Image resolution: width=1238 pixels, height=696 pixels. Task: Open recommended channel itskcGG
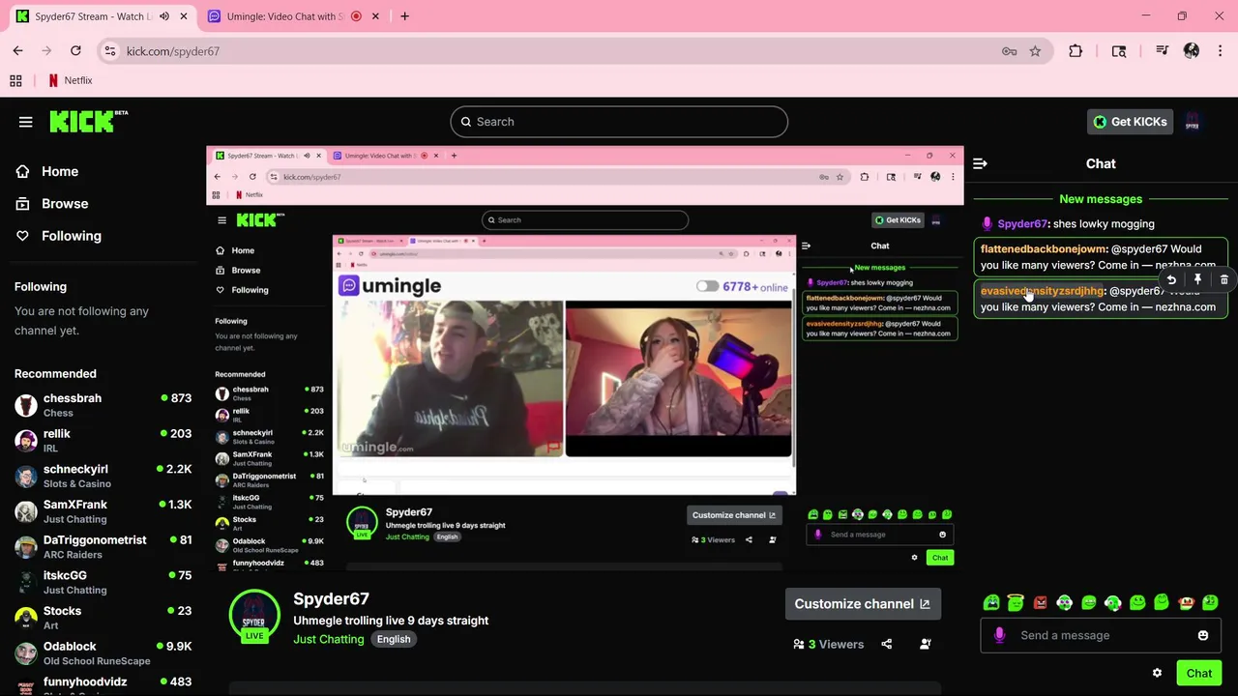[103, 582]
